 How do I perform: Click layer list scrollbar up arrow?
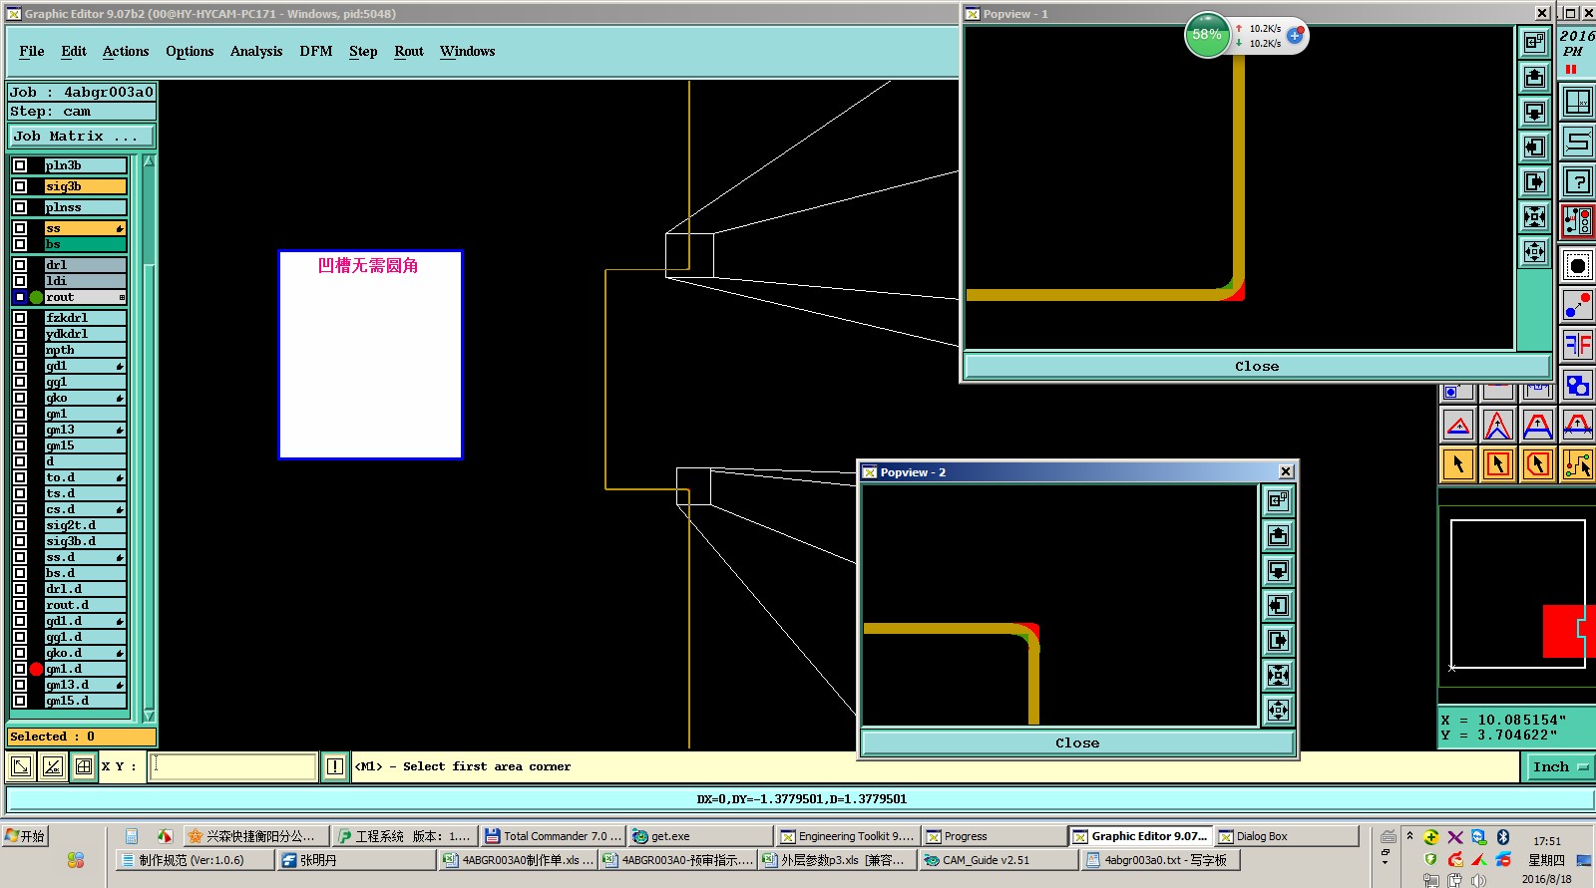click(x=149, y=161)
